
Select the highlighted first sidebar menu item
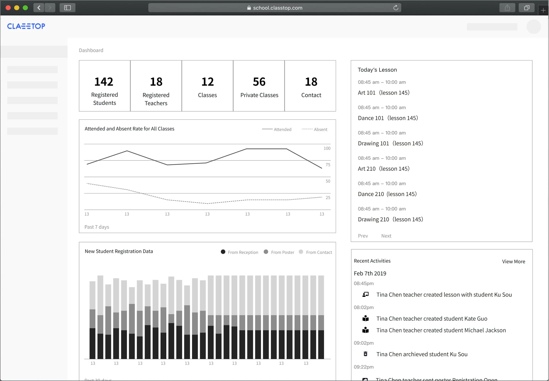[34, 52]
